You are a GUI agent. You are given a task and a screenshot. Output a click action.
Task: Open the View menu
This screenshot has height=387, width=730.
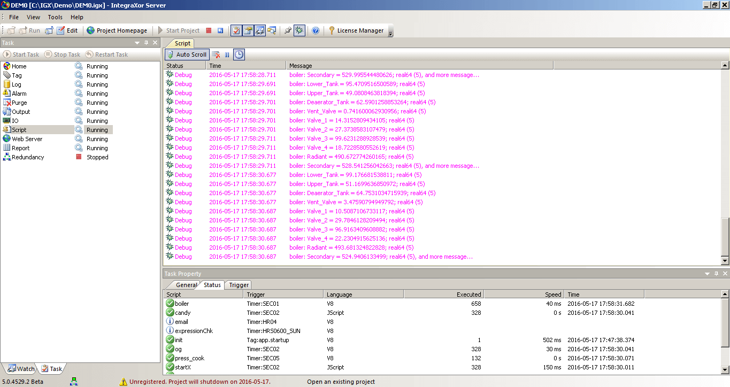33,17
